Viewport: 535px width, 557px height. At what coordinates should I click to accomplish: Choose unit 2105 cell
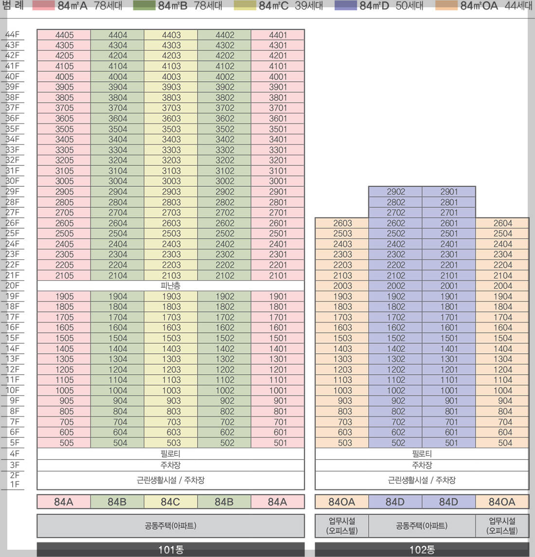coord(64,275)
